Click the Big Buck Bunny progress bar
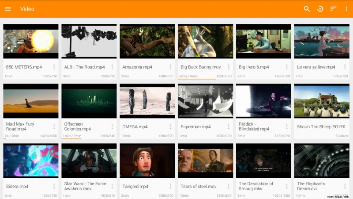This screenshot has width=353, height=199. point(197,79)
